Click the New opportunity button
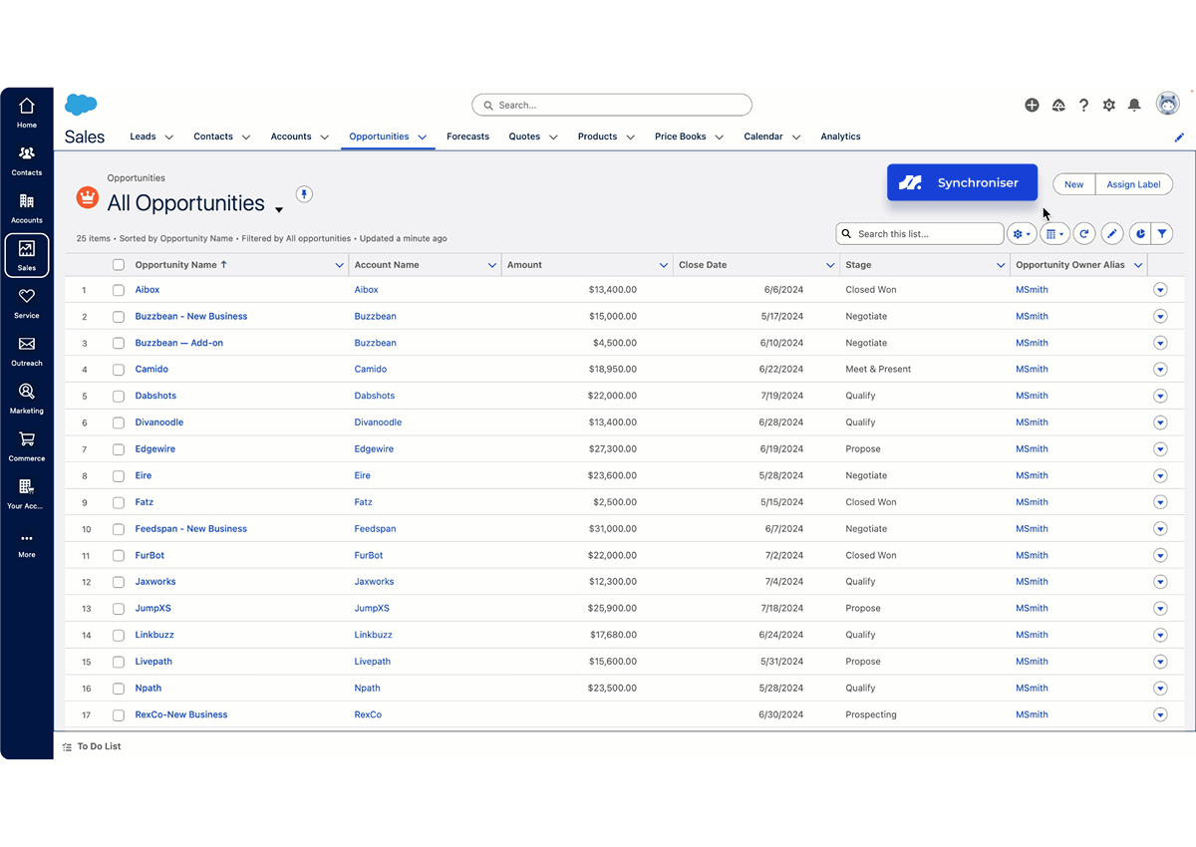Screen dimensions: 1196x847 point(1073,184)
